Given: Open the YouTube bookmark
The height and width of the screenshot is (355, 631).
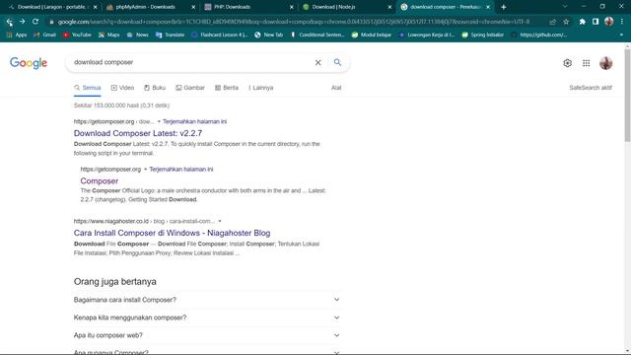Looking at the screenshot, I should coord(77,35).
